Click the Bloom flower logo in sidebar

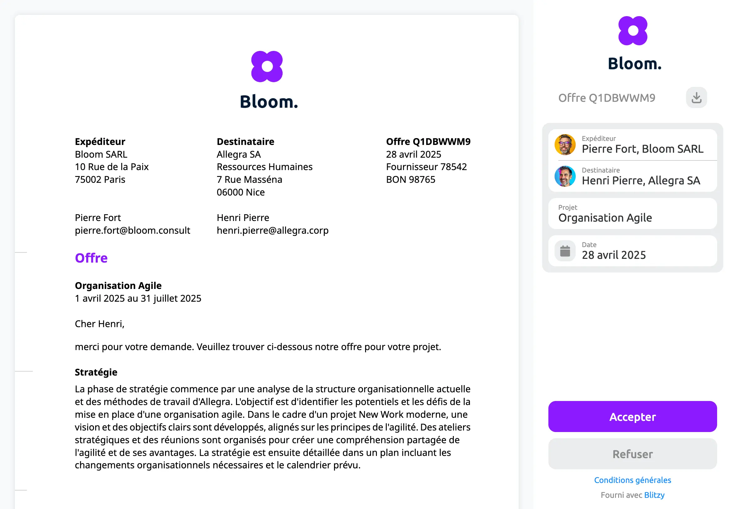(632, 31)
